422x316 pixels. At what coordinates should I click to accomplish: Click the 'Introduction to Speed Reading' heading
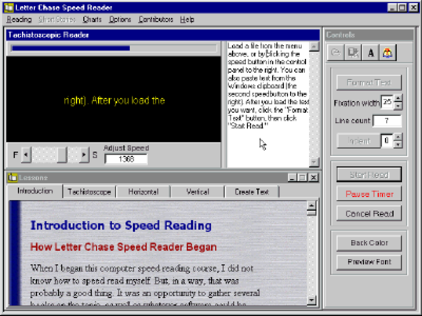point(121,225)
